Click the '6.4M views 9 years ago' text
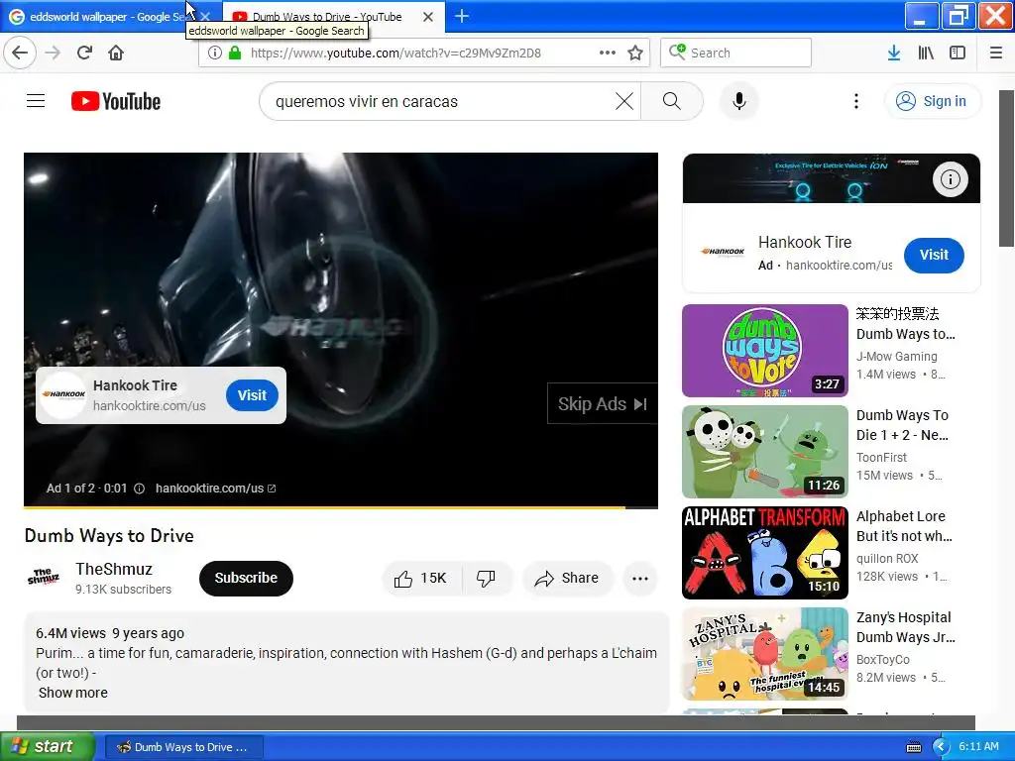The height and width of the screenshot is (761, 1015). click(110, 633)
